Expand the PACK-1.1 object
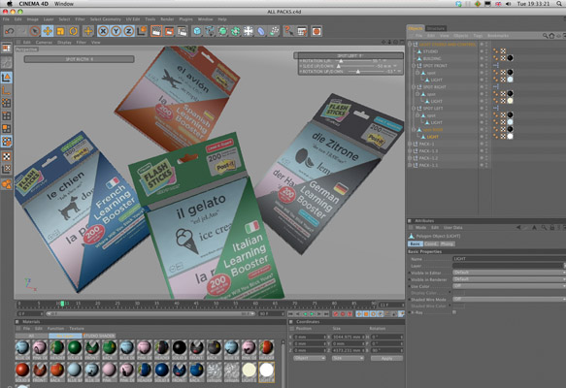566x388 pixels. (410, 165)
